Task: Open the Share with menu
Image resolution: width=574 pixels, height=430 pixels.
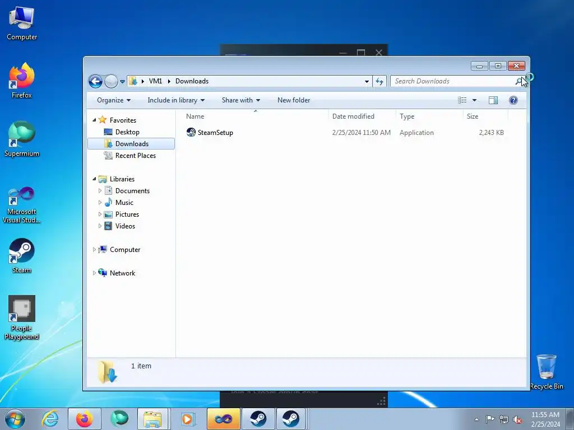Action: pos(241,100)
